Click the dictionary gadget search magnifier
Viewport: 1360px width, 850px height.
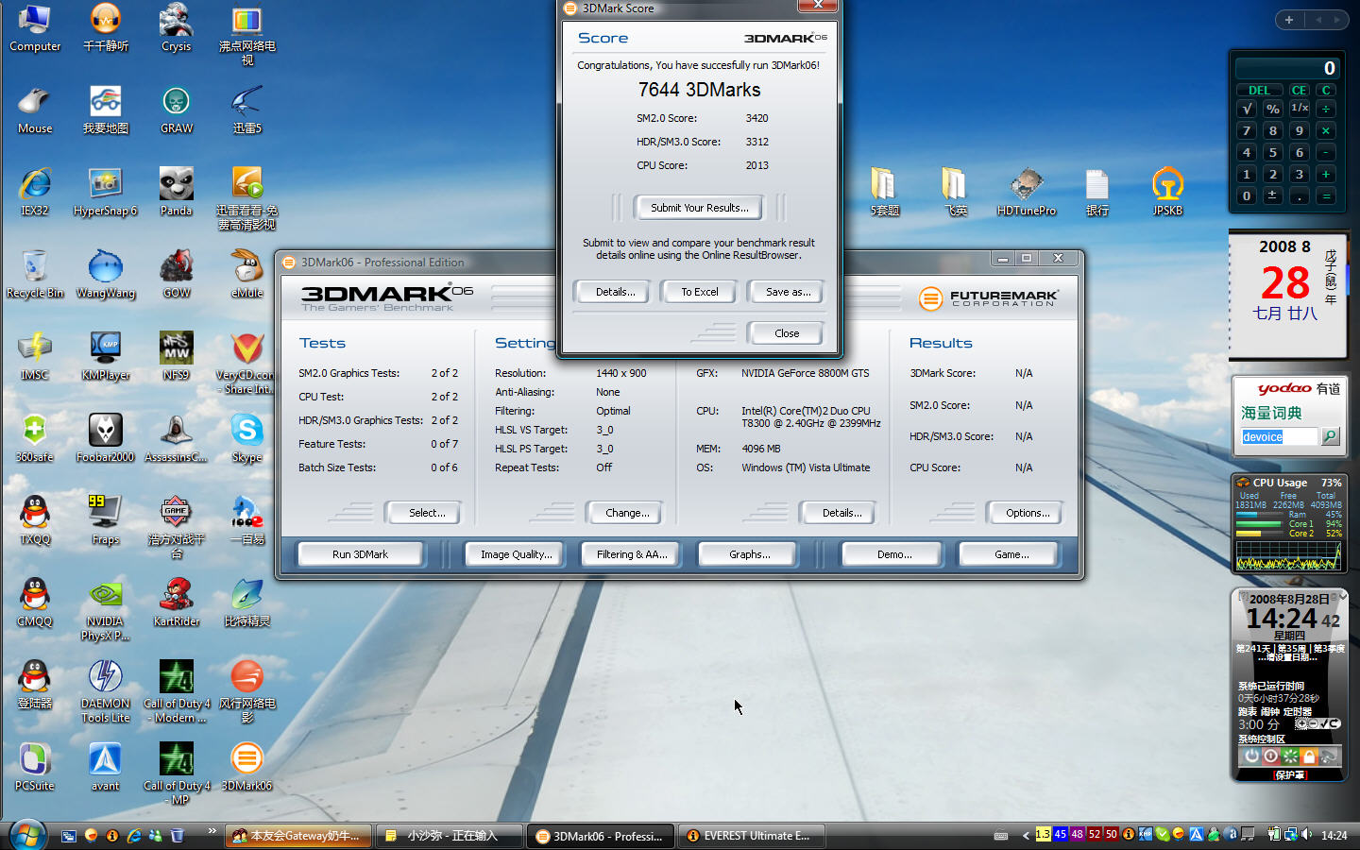(1330, 436)
